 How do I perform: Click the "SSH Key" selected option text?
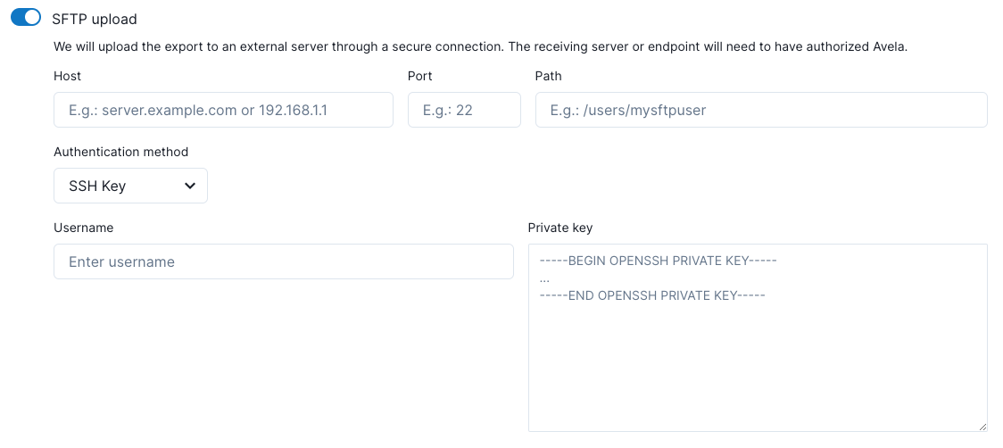pyautogui.click(x=97, y=186)
